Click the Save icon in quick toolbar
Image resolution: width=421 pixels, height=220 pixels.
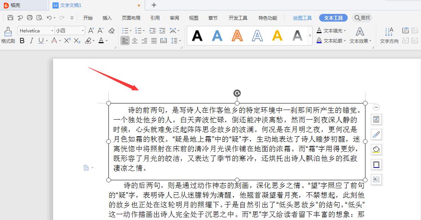pos(10,18)
